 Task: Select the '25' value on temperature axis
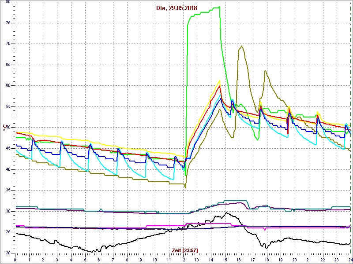[x=8, y=232]
